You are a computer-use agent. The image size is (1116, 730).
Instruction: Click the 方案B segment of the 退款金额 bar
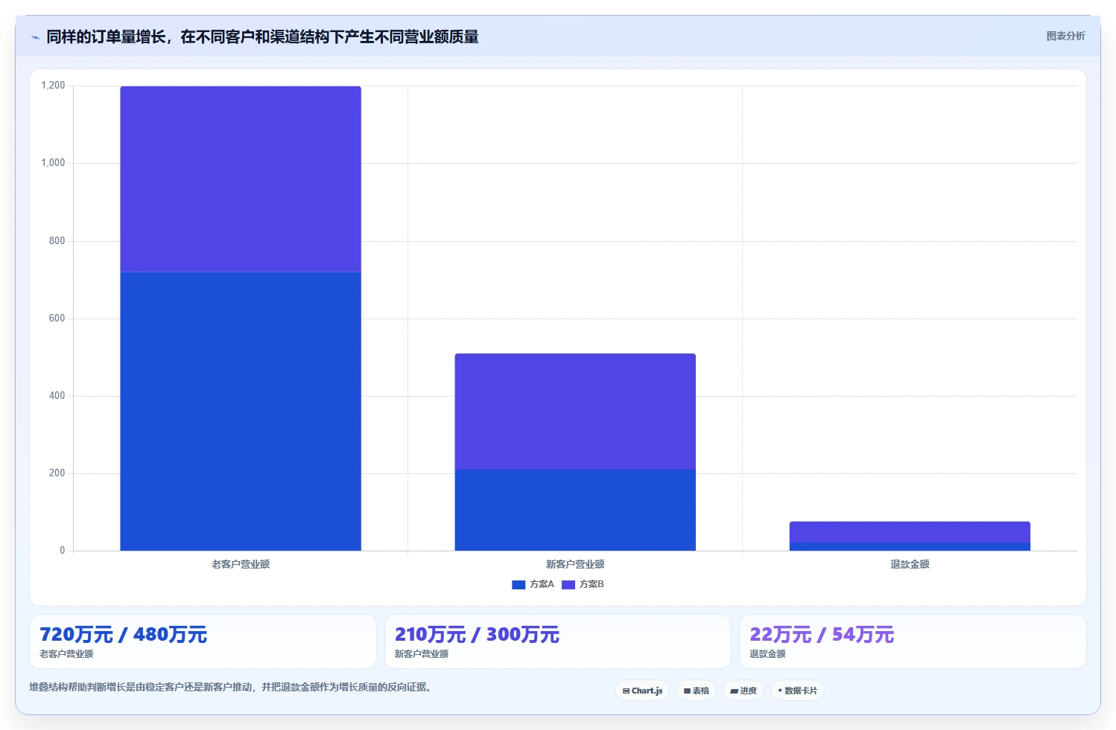coord(910,532)
